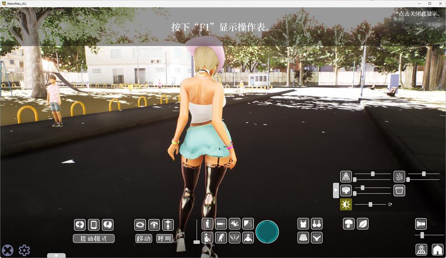The image size is (446, 258).
Task: Click the "点击关闭此显示" hint text
Action: click(x=418, y=13)
